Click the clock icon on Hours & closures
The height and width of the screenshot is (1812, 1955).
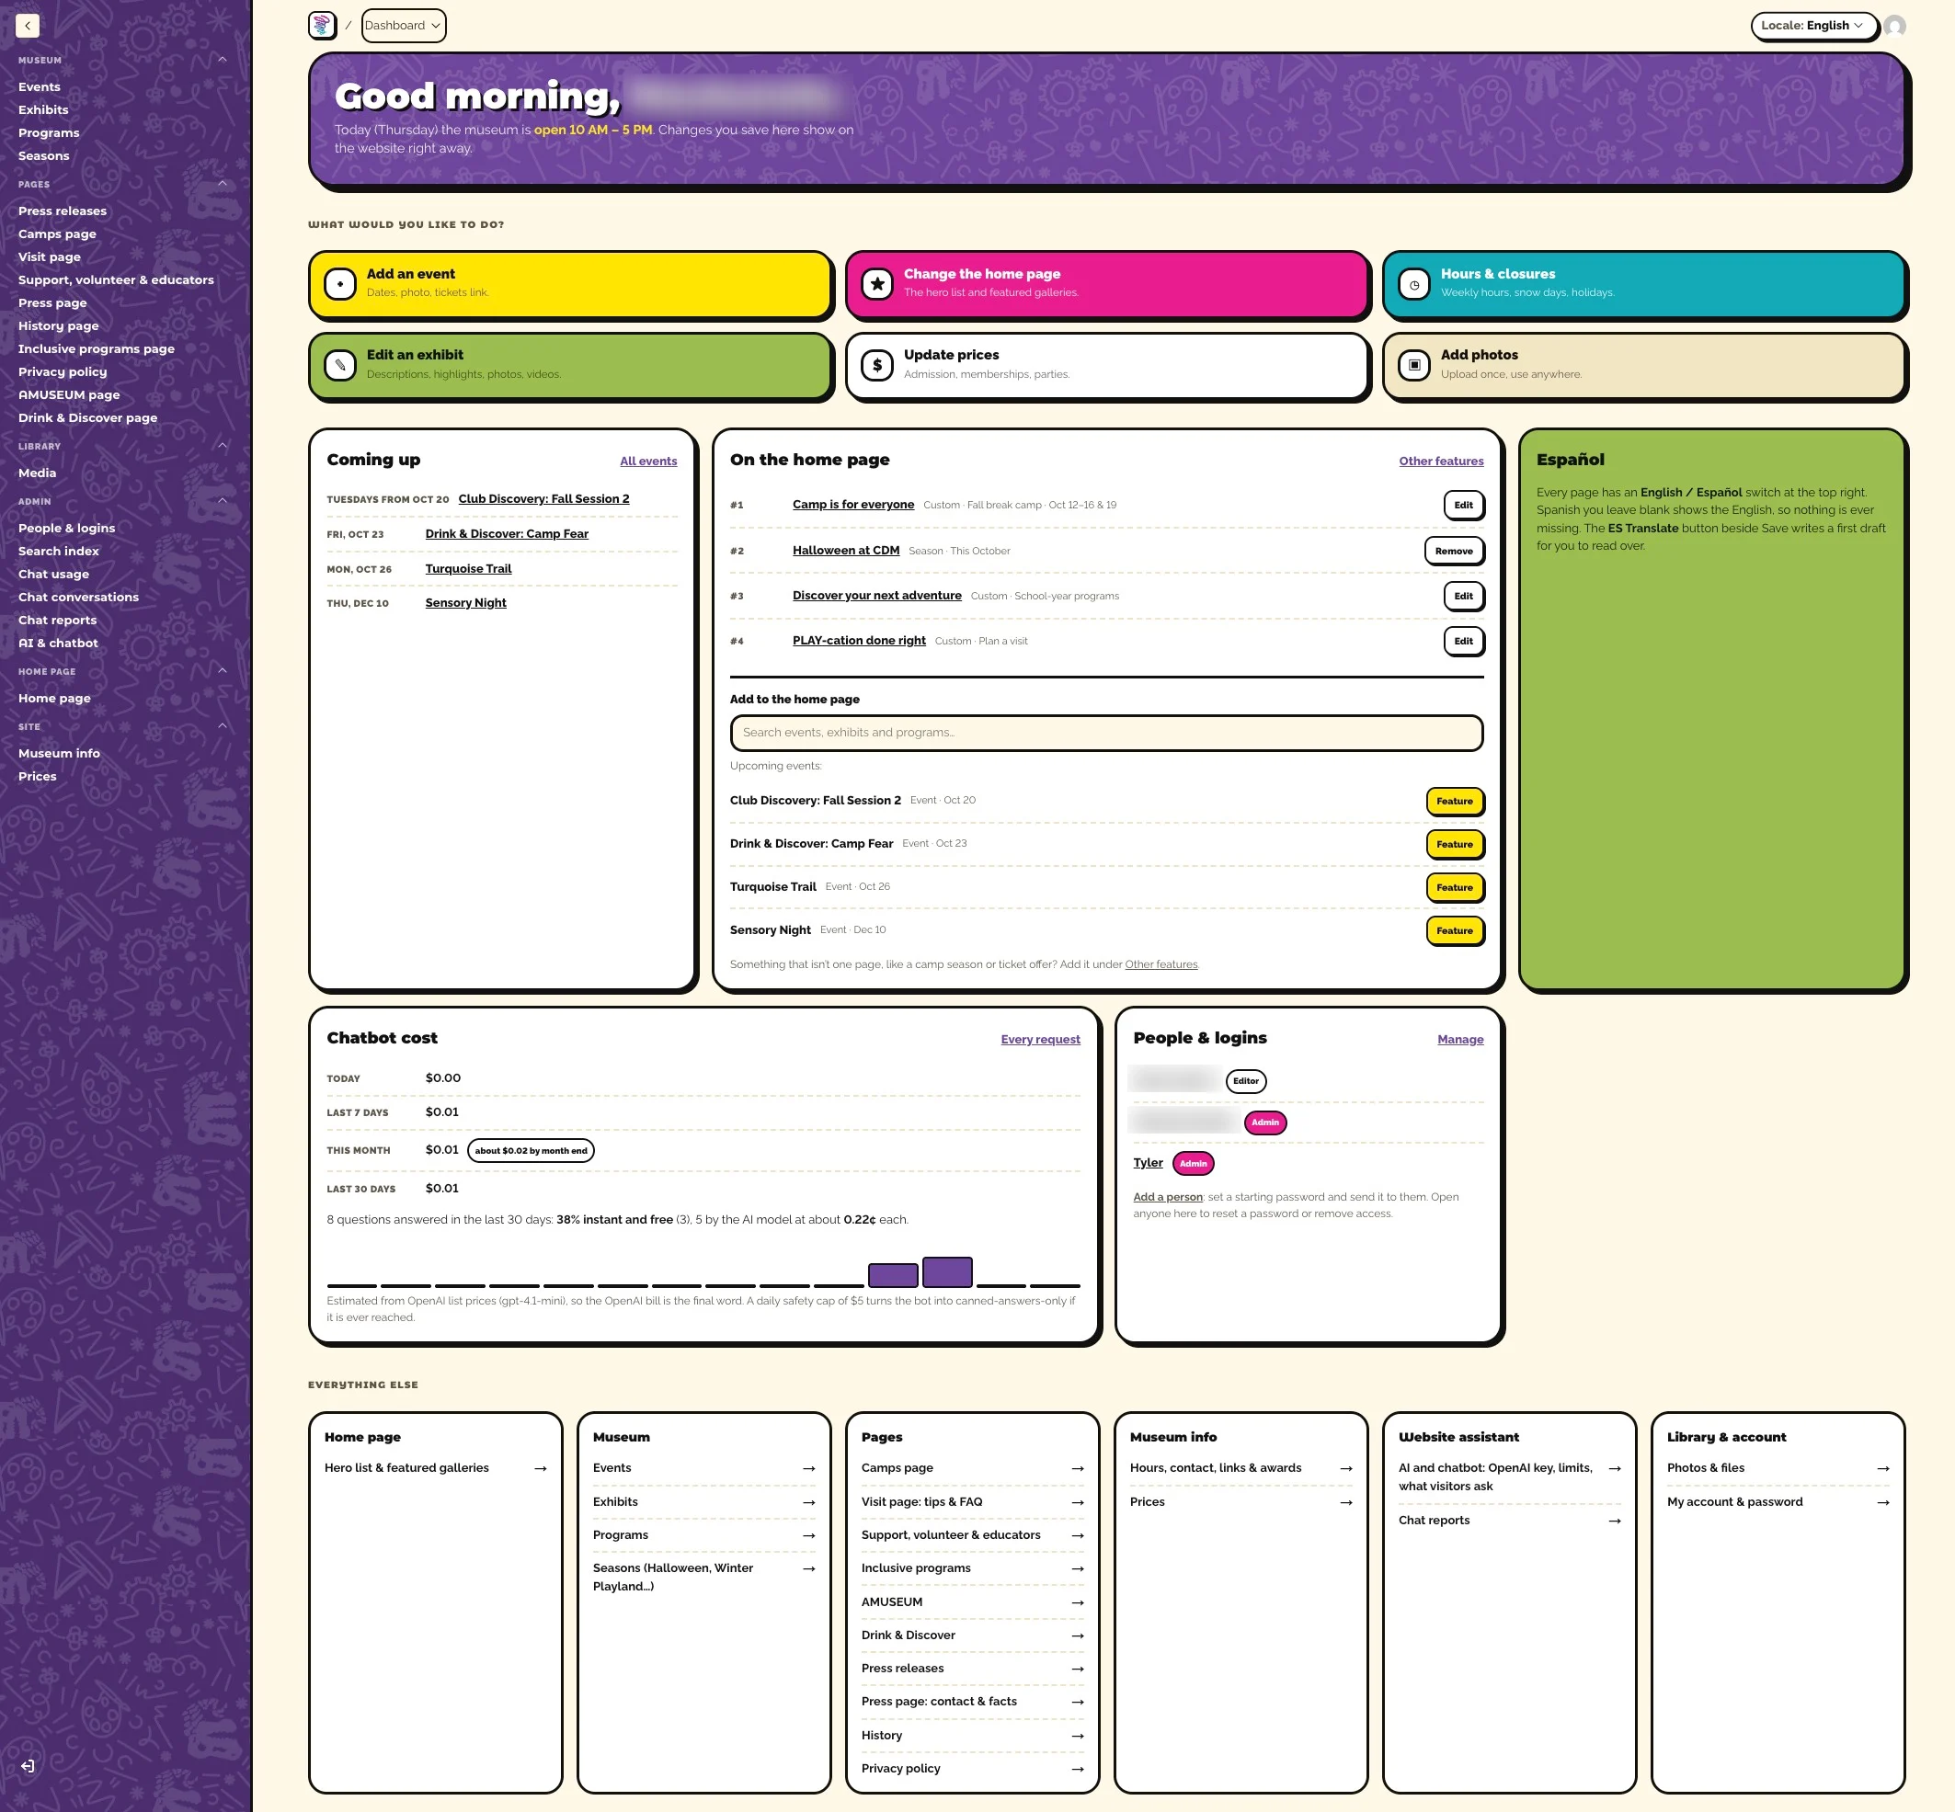coord(1413,284)
